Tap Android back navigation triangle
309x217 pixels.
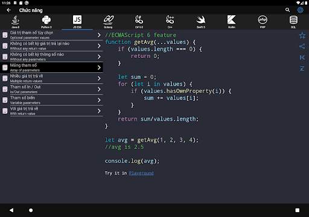point(11,210)
